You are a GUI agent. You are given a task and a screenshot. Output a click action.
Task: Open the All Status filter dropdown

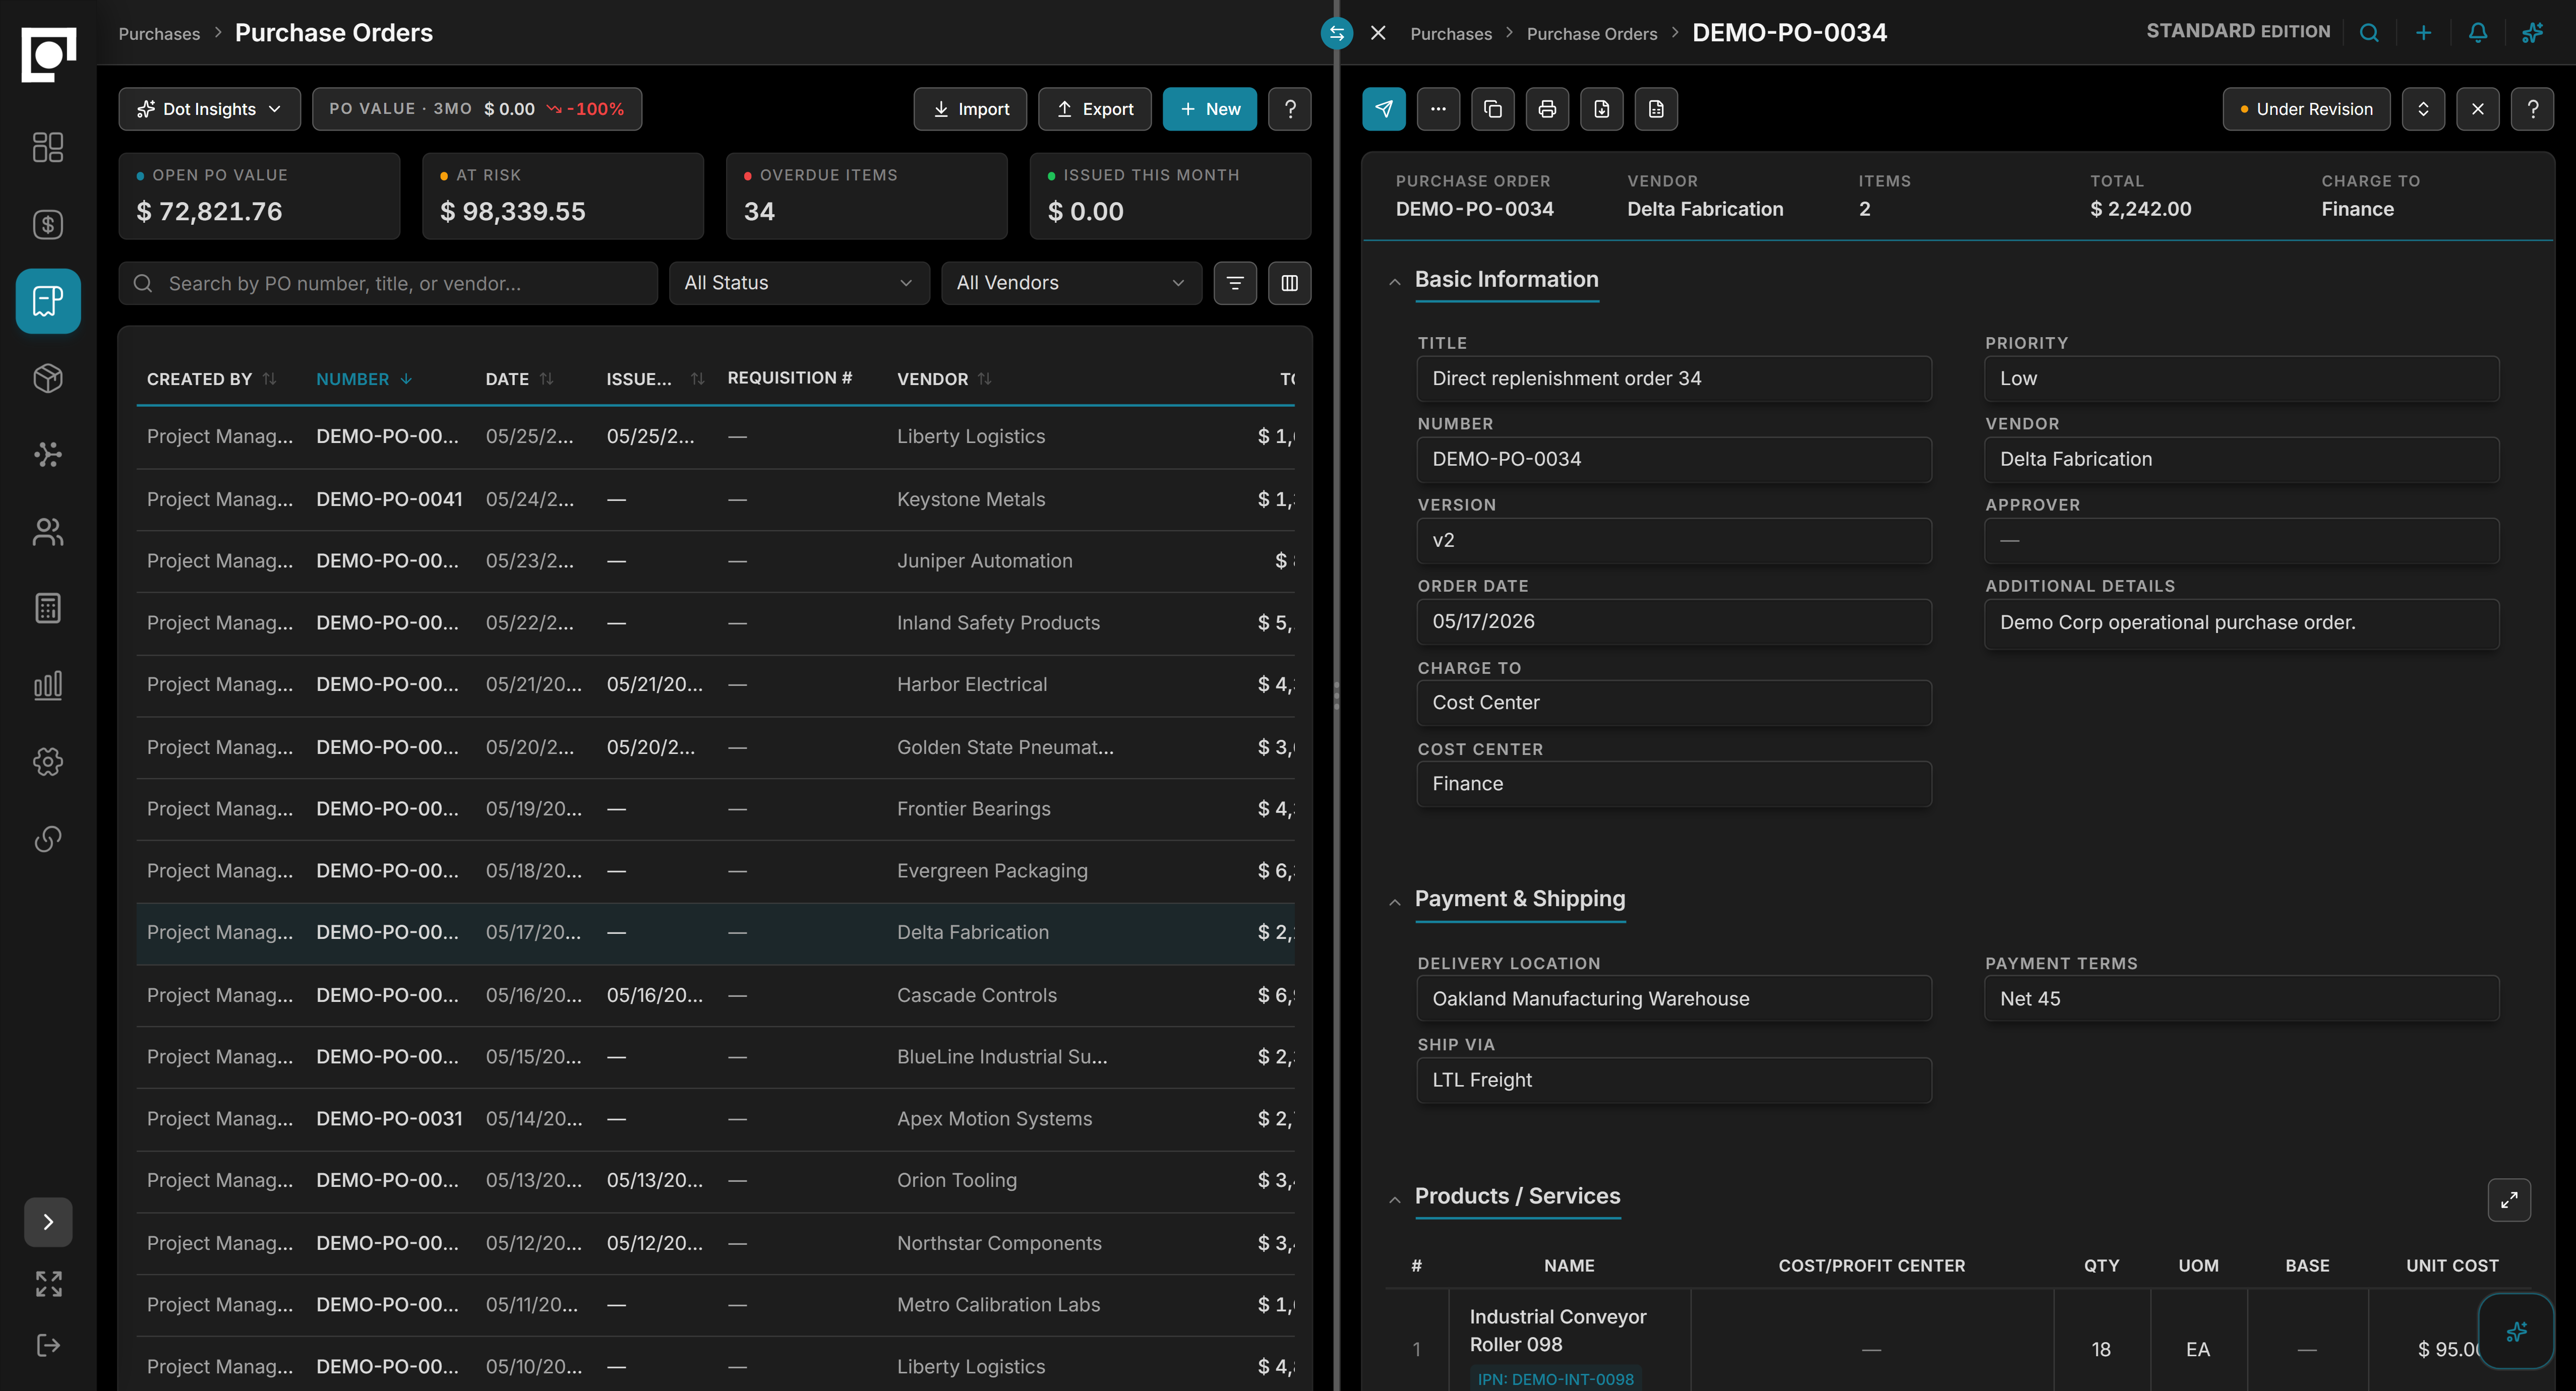pos(799,283)
